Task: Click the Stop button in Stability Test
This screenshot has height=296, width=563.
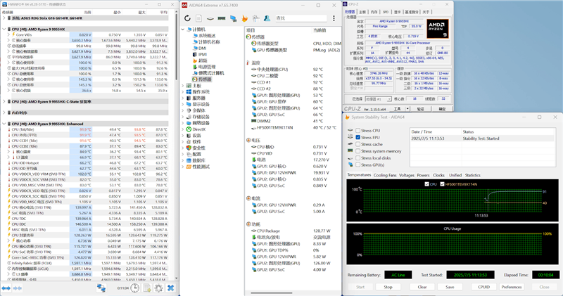Action: [388, 287]
